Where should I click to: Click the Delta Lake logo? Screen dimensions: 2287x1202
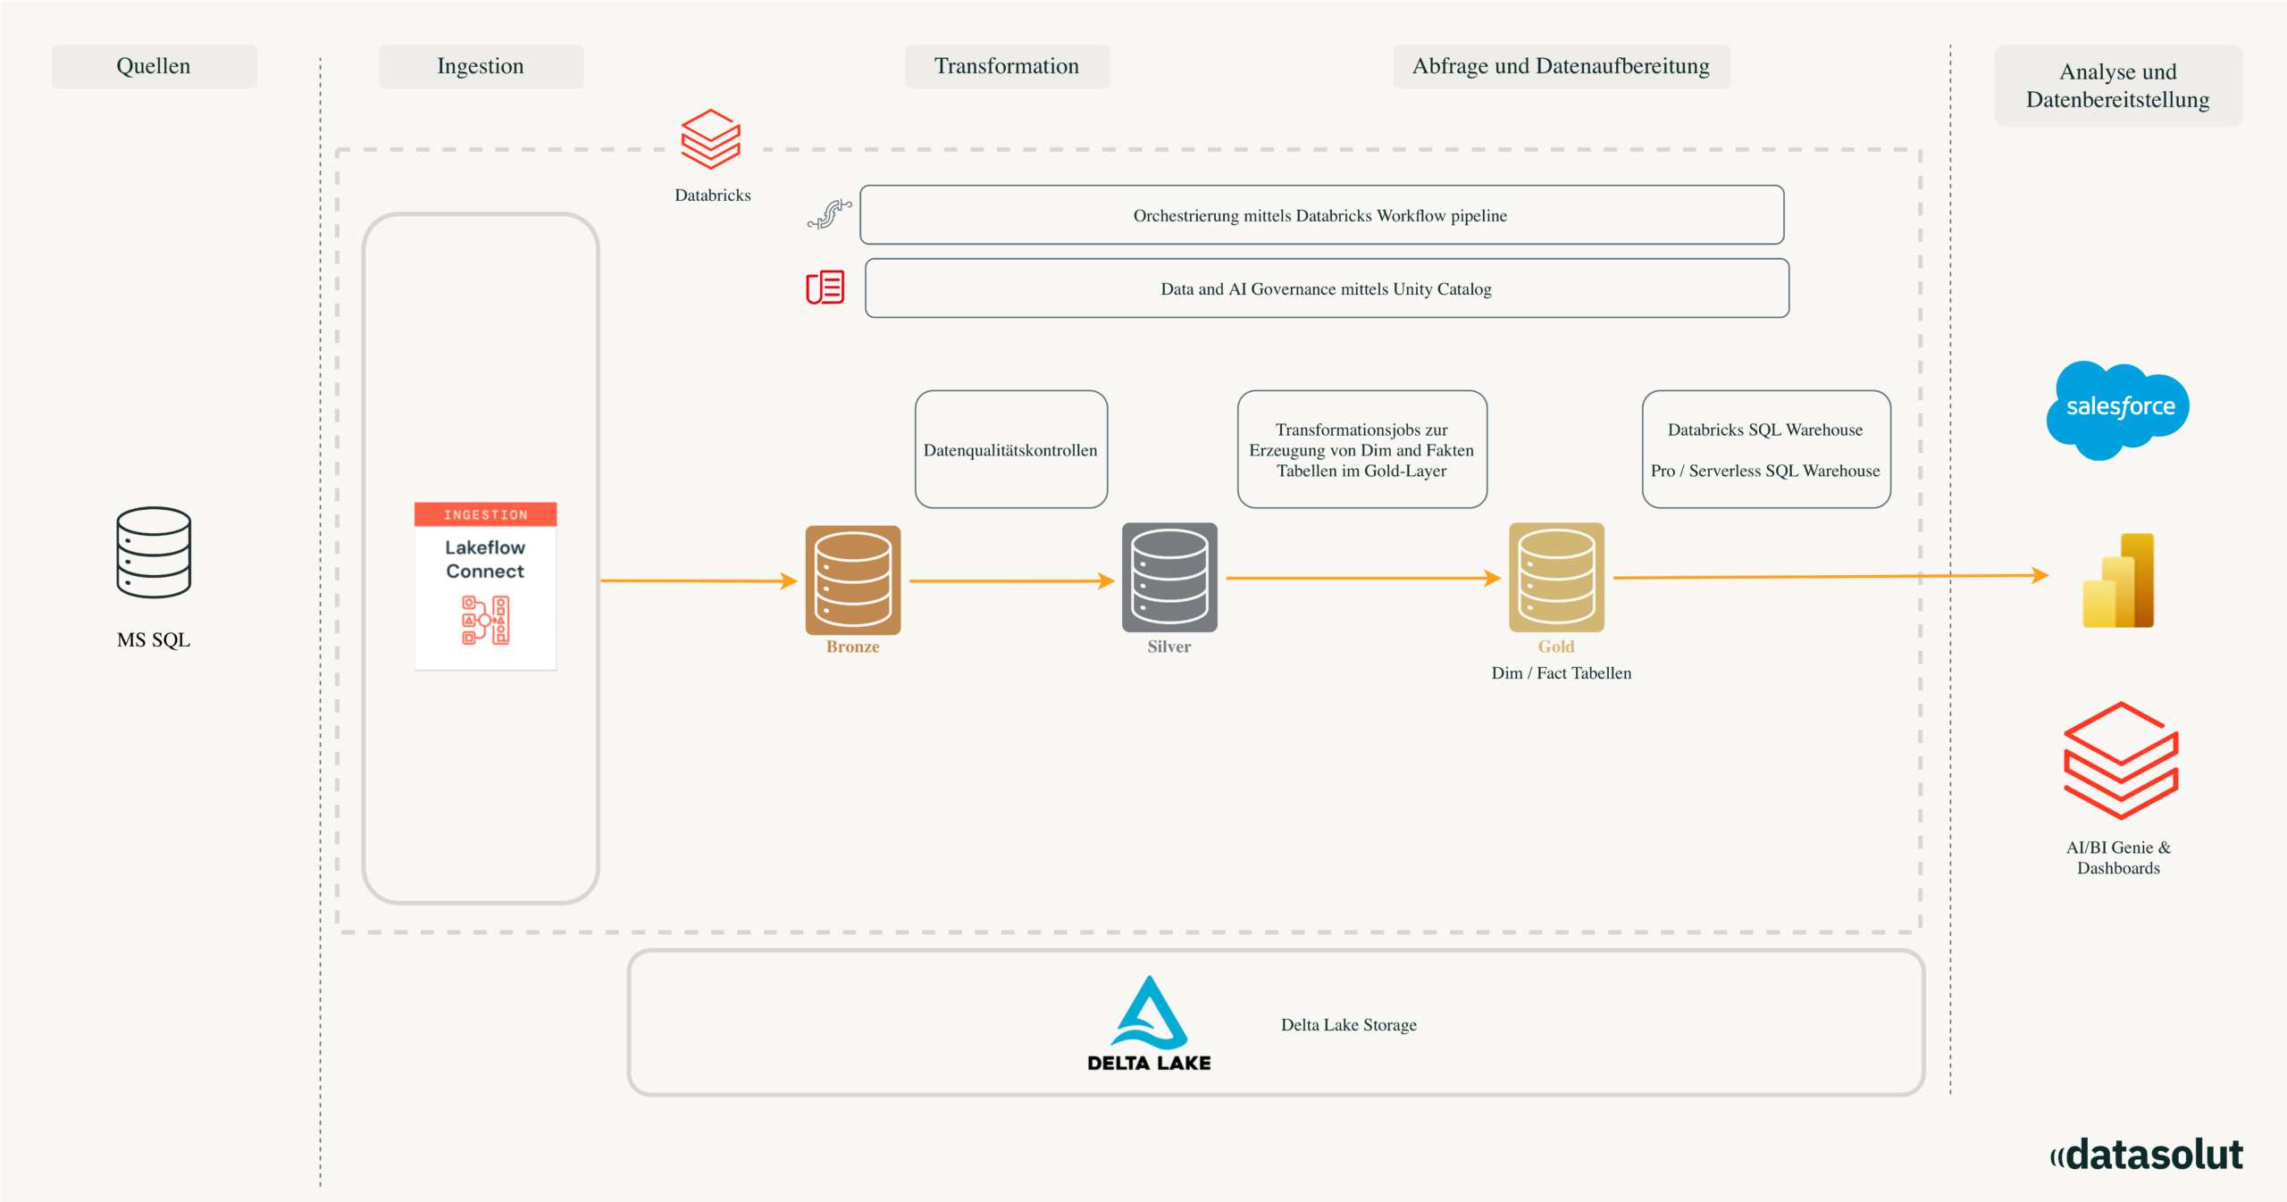pyautogui.click(x=1149, y=1023)
